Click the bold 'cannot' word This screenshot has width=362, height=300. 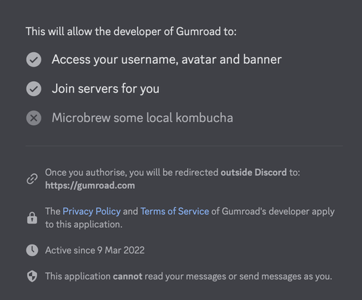coord(128,276)
